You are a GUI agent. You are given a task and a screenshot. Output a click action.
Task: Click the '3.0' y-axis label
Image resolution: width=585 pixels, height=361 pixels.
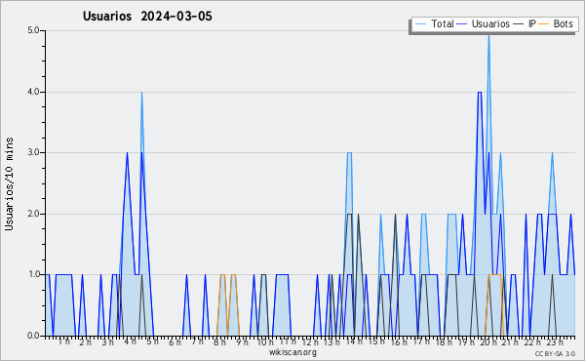click(x=33, y=152)
